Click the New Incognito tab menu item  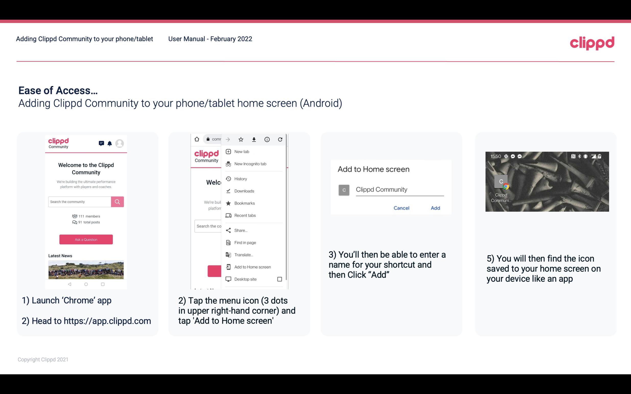[251, 164]
